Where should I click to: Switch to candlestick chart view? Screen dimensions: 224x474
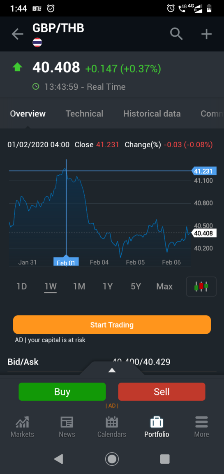(201, 286)
